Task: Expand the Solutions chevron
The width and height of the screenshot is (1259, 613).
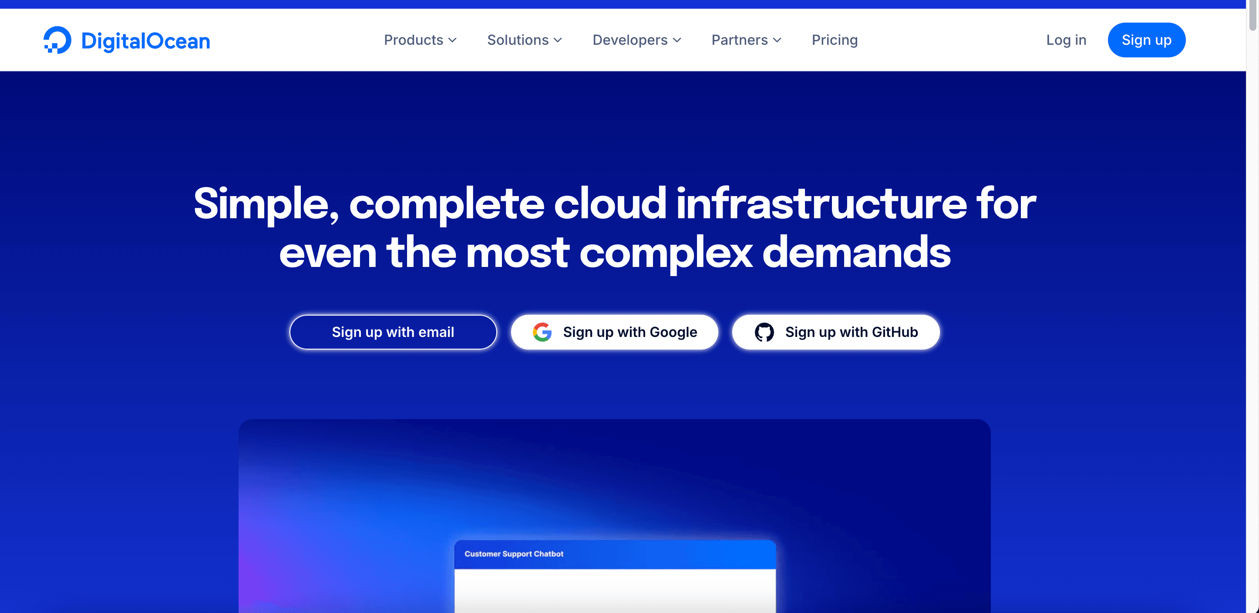Action: (558, 40)
